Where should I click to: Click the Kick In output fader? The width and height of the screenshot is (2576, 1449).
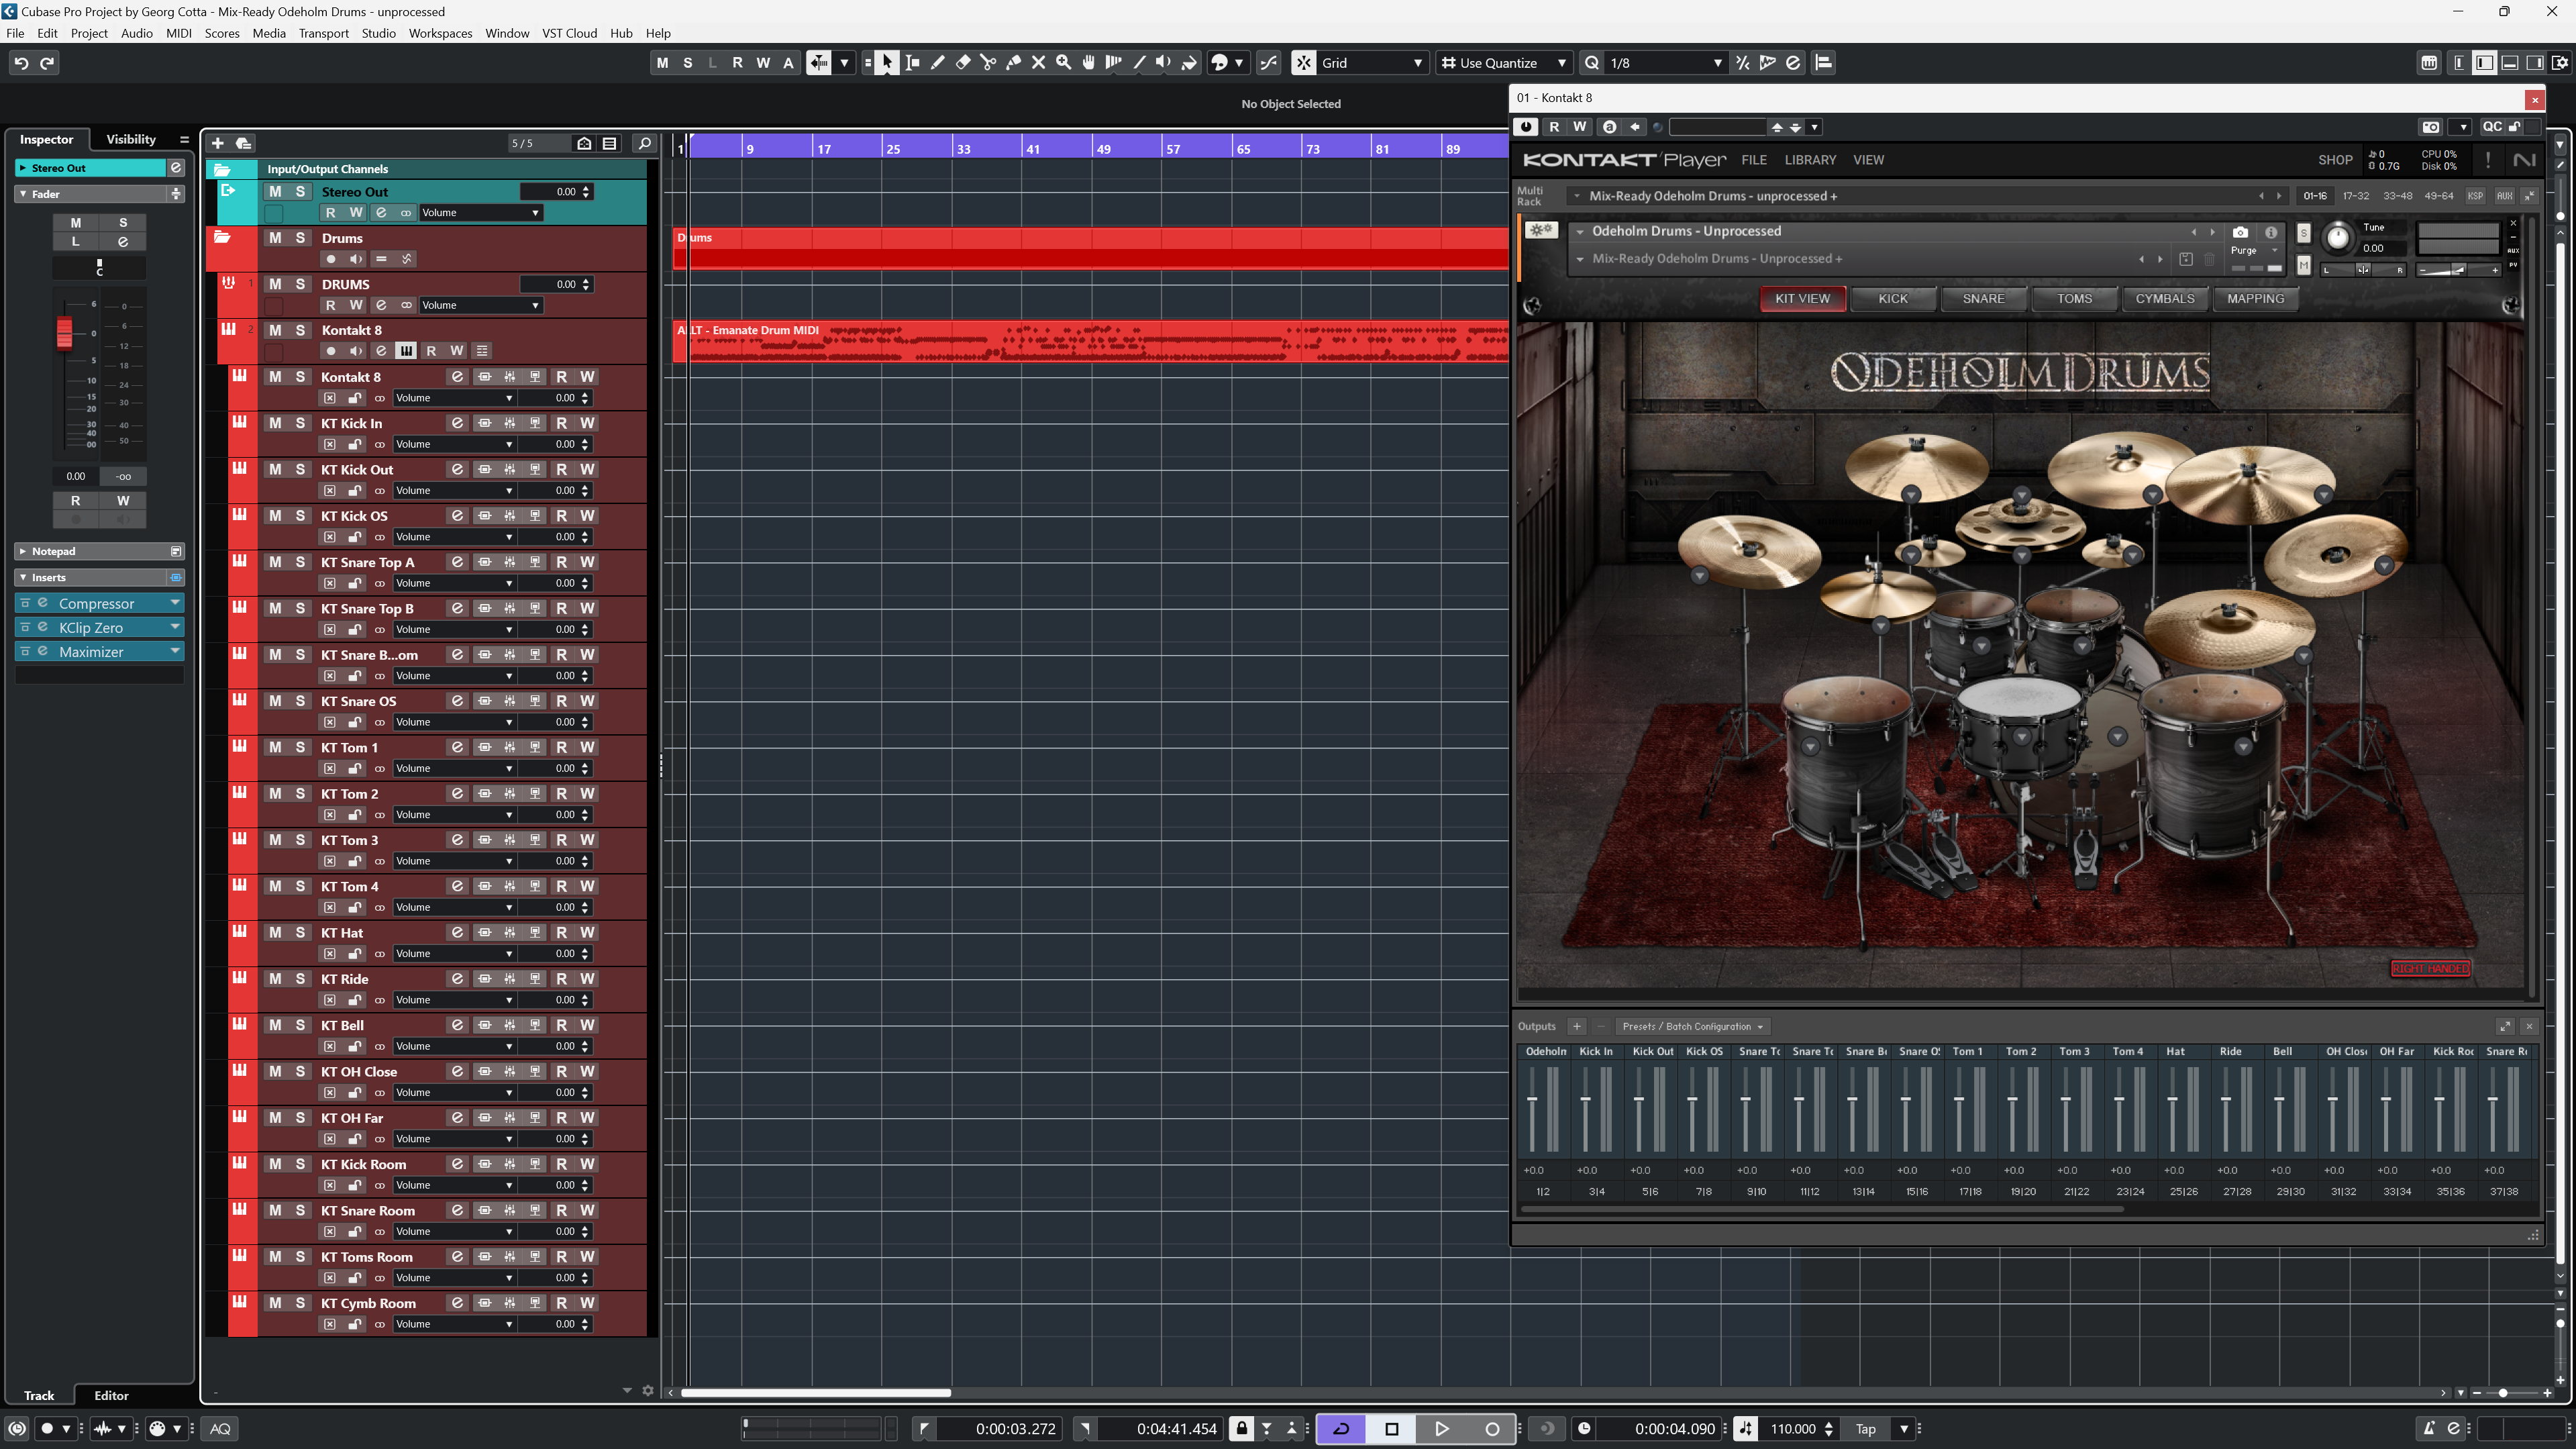(1586, 1100)
